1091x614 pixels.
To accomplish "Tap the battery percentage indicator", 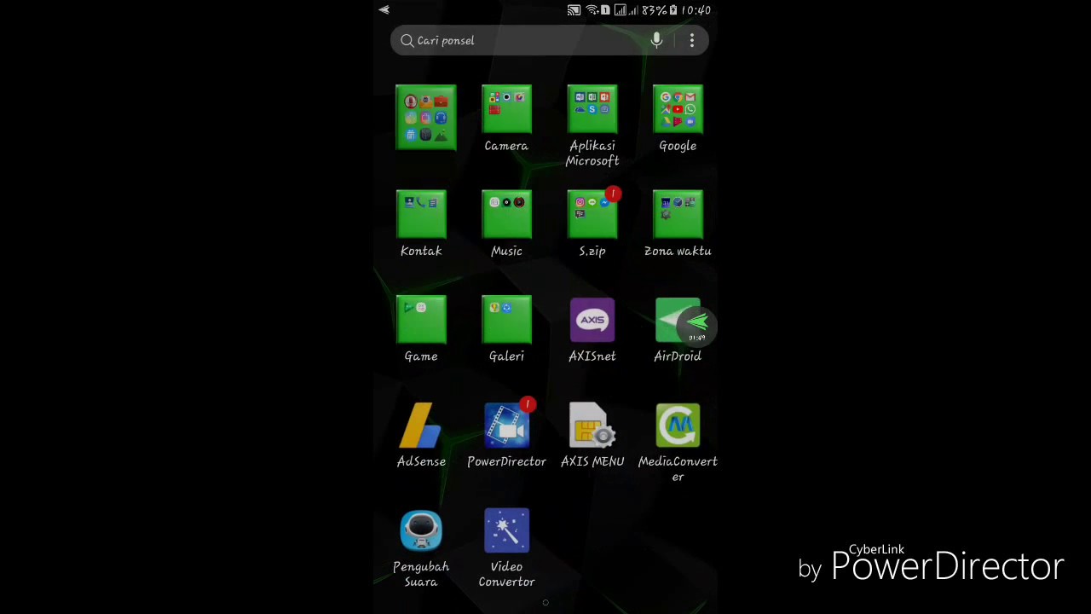I will (654, 10).
